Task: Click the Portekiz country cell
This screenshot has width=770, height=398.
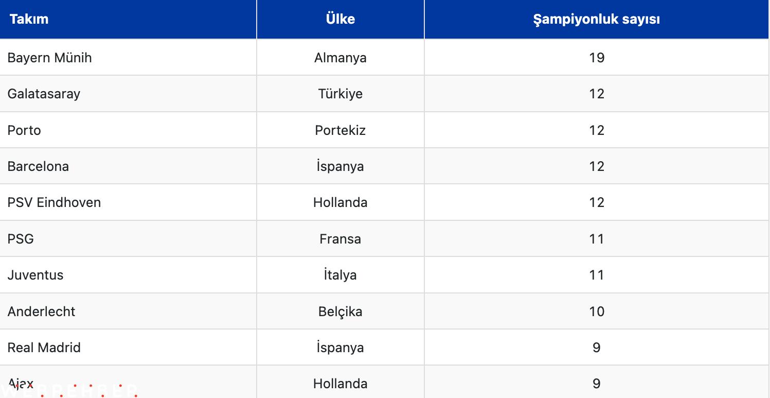Action: click(341, 130)
